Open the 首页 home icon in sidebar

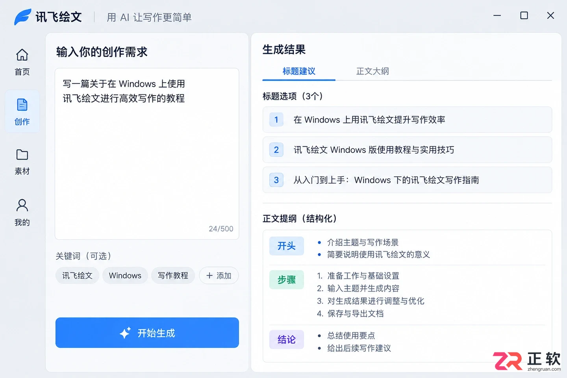[x=22, y=55]
